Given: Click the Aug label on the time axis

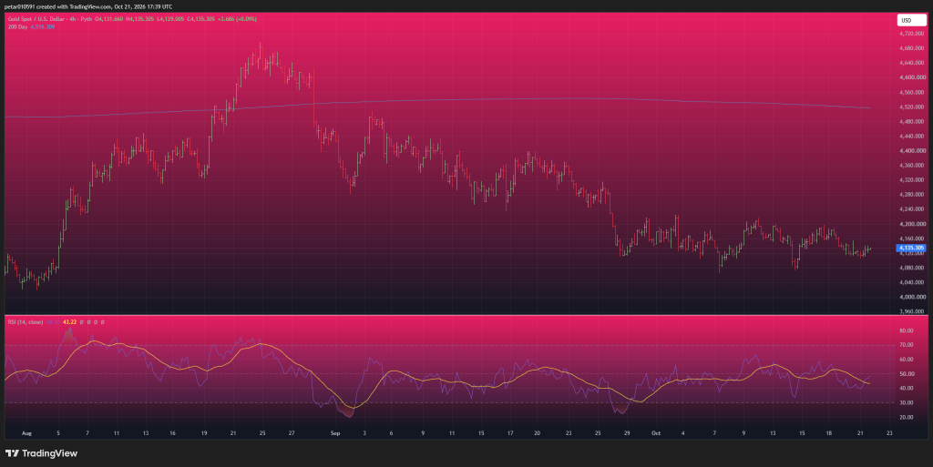Looking at the screenshot, I should (26, 433).
